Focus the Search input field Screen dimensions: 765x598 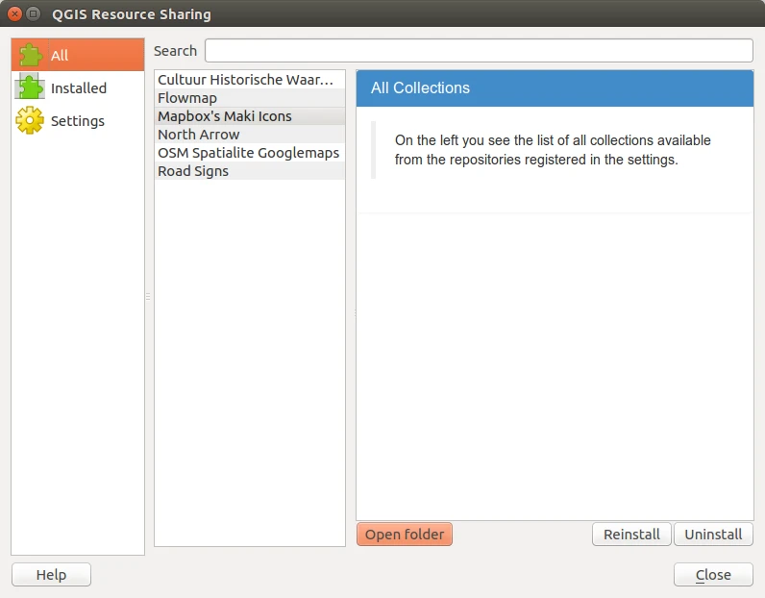point(479,51)
